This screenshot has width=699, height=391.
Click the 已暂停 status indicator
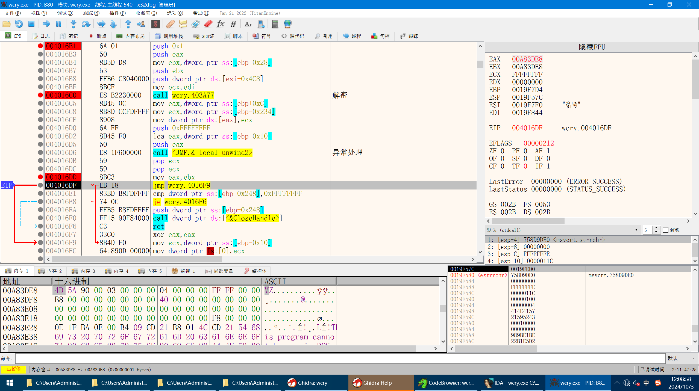[x=13, y=369]
